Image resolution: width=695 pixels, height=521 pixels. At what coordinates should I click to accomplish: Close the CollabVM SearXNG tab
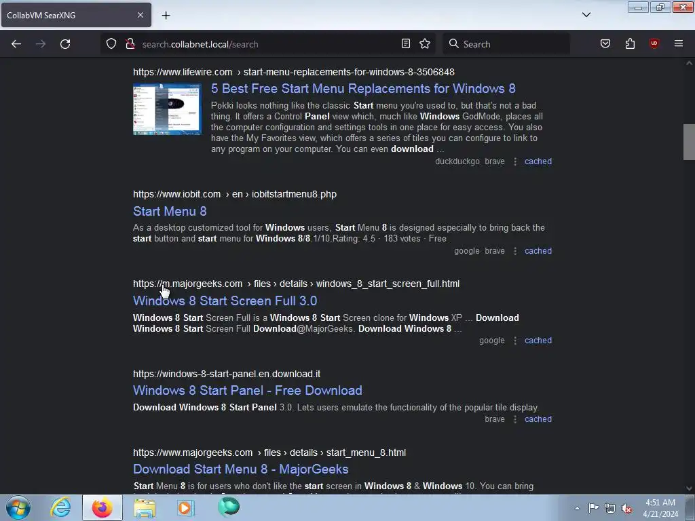pos(140,15)
